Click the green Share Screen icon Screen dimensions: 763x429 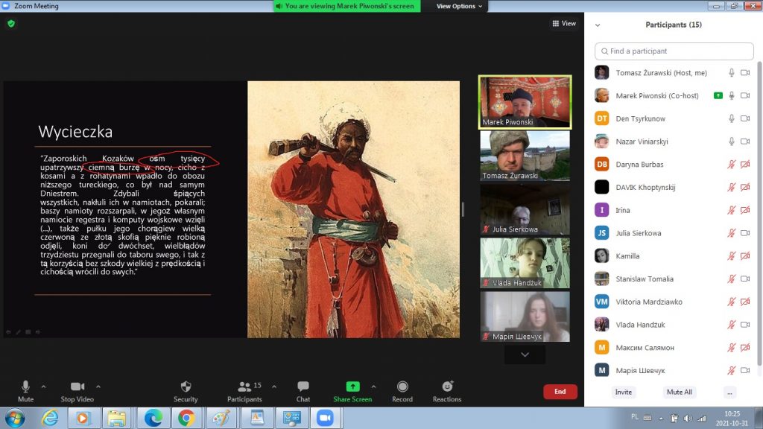(352, 387)
